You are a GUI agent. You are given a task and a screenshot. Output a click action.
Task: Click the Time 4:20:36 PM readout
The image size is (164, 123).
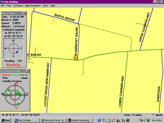pyautogui.click(x=13, y=17)
